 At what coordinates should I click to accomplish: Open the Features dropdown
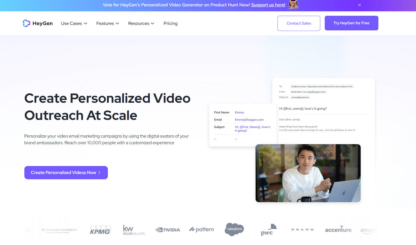click(x=107, y=23)
